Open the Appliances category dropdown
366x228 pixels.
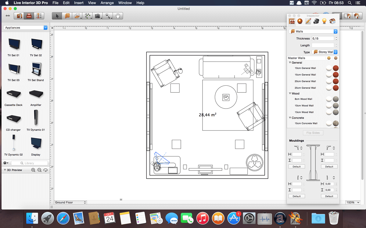[26, 28]
